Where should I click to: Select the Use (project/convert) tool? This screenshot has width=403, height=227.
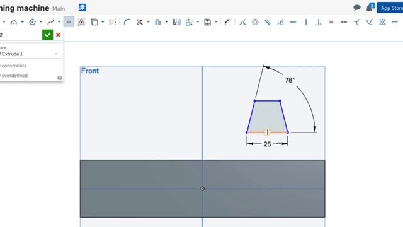coord(94,22)
